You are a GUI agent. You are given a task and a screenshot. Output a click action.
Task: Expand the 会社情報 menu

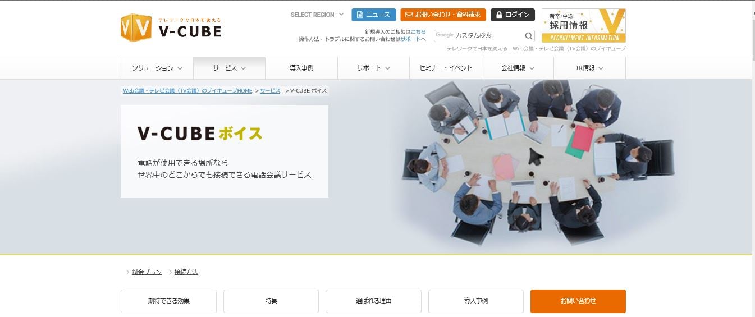click(518, 68)
